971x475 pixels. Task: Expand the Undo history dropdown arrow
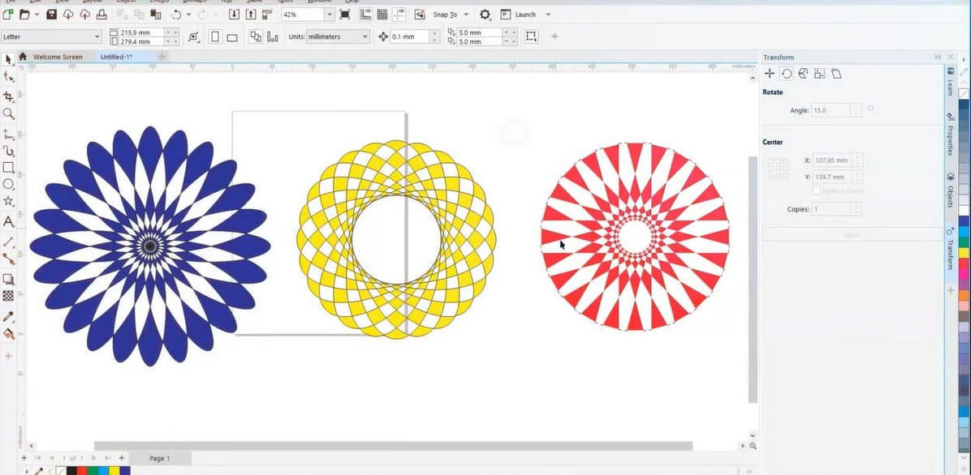[x=189, y=15]
